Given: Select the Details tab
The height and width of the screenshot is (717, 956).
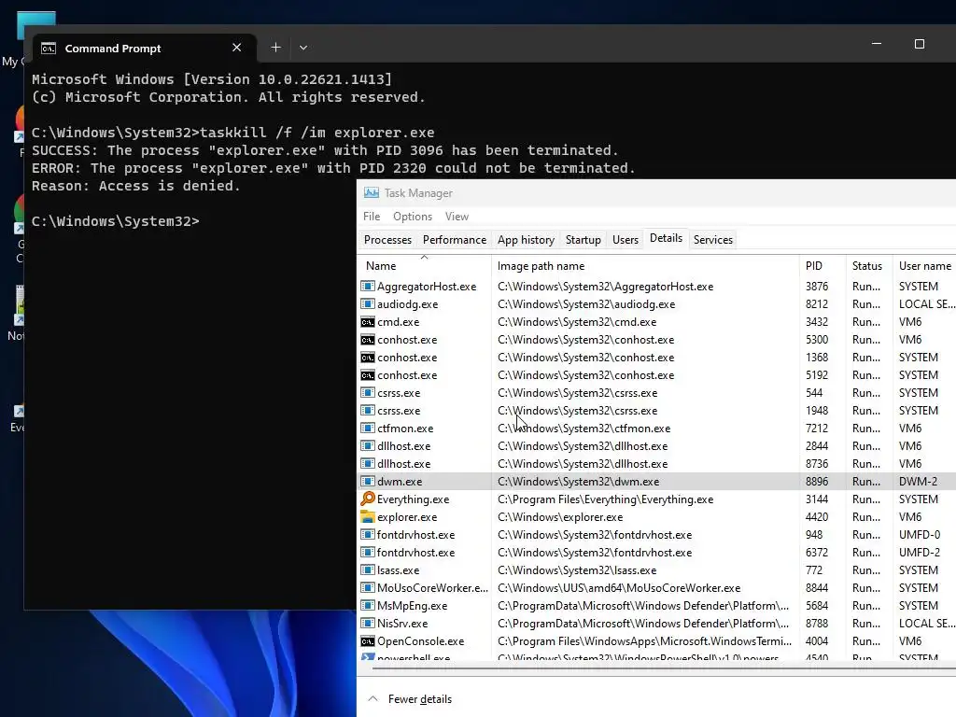Looking at the screenshot, I should [x=666, y=238].
